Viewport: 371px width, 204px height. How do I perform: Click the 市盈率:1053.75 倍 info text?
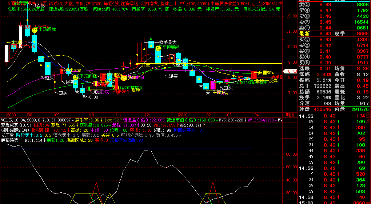(151, 9)
